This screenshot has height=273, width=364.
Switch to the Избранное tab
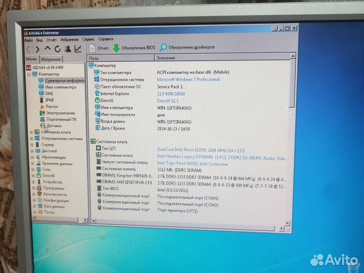pyautogui.click(x=51, y=60)
